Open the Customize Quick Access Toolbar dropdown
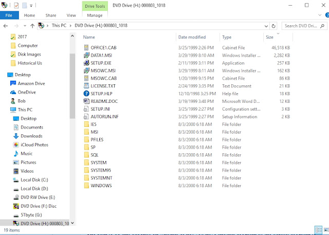329x235 pixels. pyautogui.click(x=31, y=6)
